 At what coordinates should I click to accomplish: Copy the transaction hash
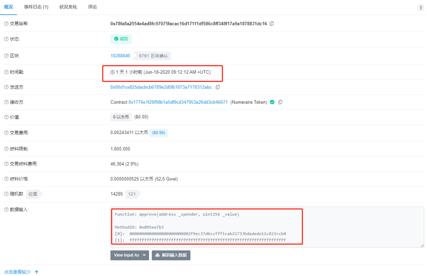point(271,24)
